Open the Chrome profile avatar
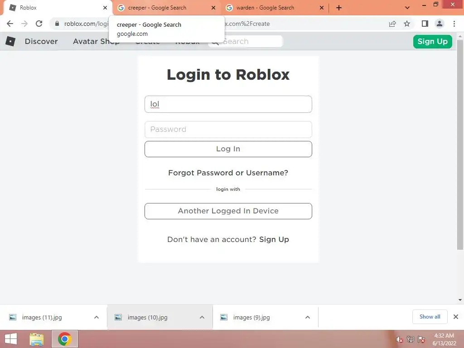 click(440, 24)
